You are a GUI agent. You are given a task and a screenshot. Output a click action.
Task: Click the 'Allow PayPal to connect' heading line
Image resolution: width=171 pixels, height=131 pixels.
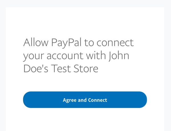[x=79, y=43]
